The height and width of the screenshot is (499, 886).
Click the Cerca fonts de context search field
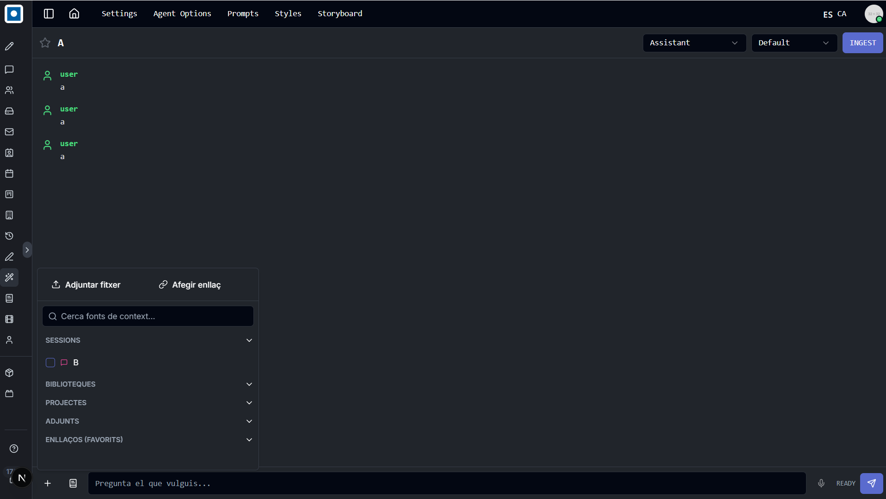tap(148, 316)
